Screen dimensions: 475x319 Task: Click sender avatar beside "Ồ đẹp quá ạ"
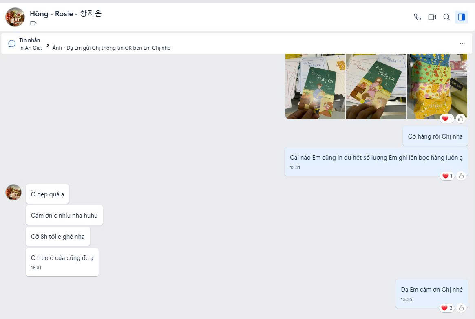click(13, 192)
